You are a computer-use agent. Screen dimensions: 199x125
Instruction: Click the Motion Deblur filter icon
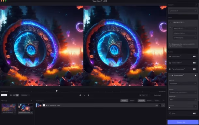coord(170,63)
